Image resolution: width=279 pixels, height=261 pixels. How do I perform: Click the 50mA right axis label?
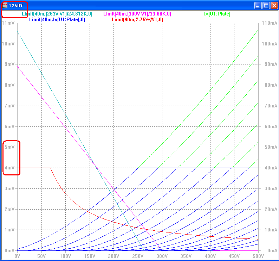coord(271,147)
